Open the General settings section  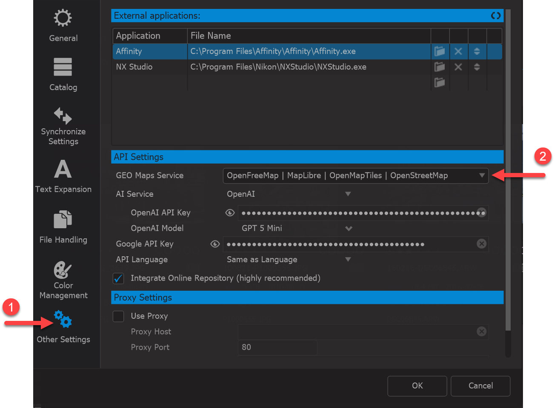tap(63, 25)
